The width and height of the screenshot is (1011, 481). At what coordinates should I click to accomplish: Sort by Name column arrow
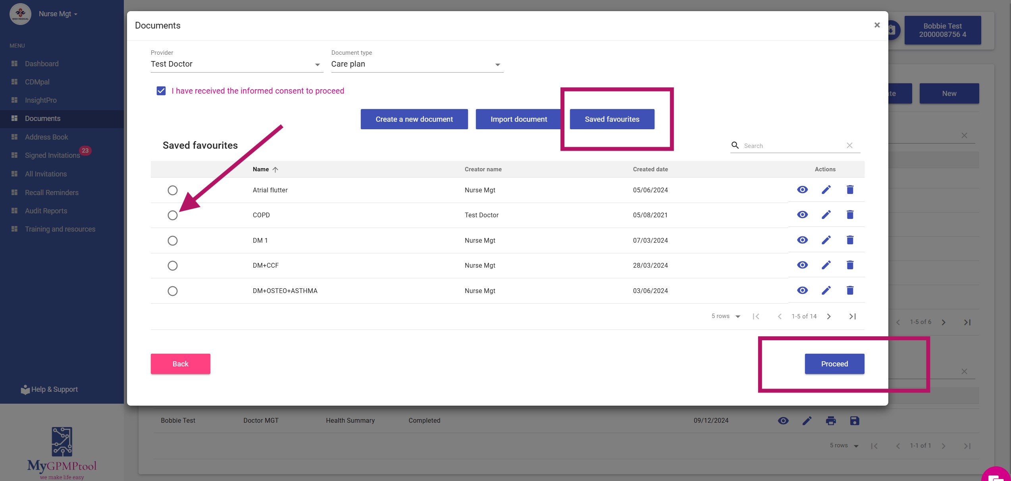tap(275, 169)
